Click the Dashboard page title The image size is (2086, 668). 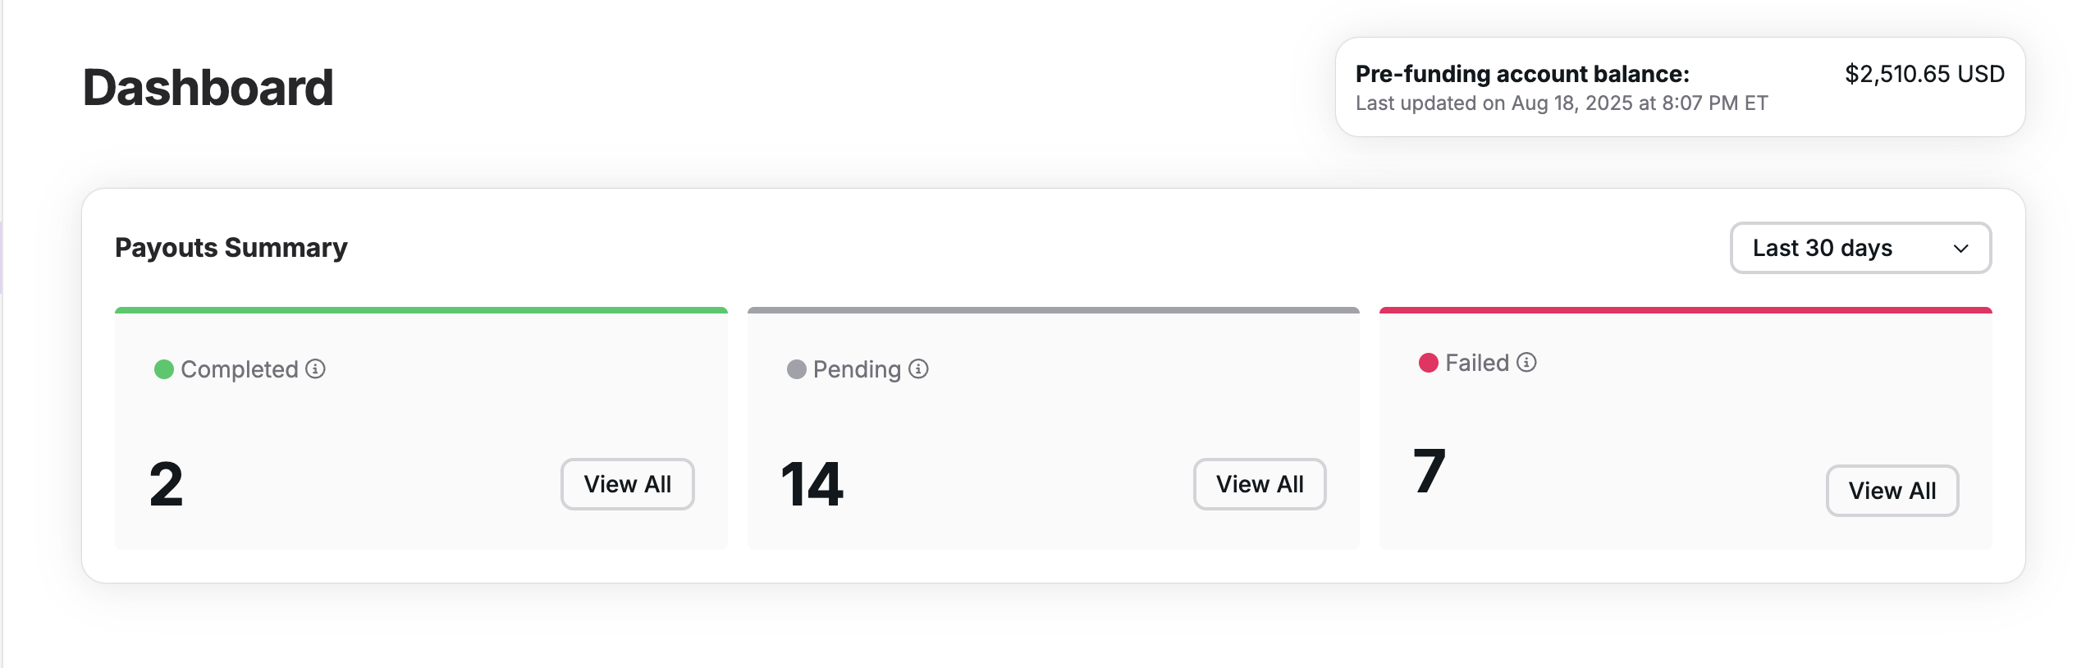(x=208, y=87)
